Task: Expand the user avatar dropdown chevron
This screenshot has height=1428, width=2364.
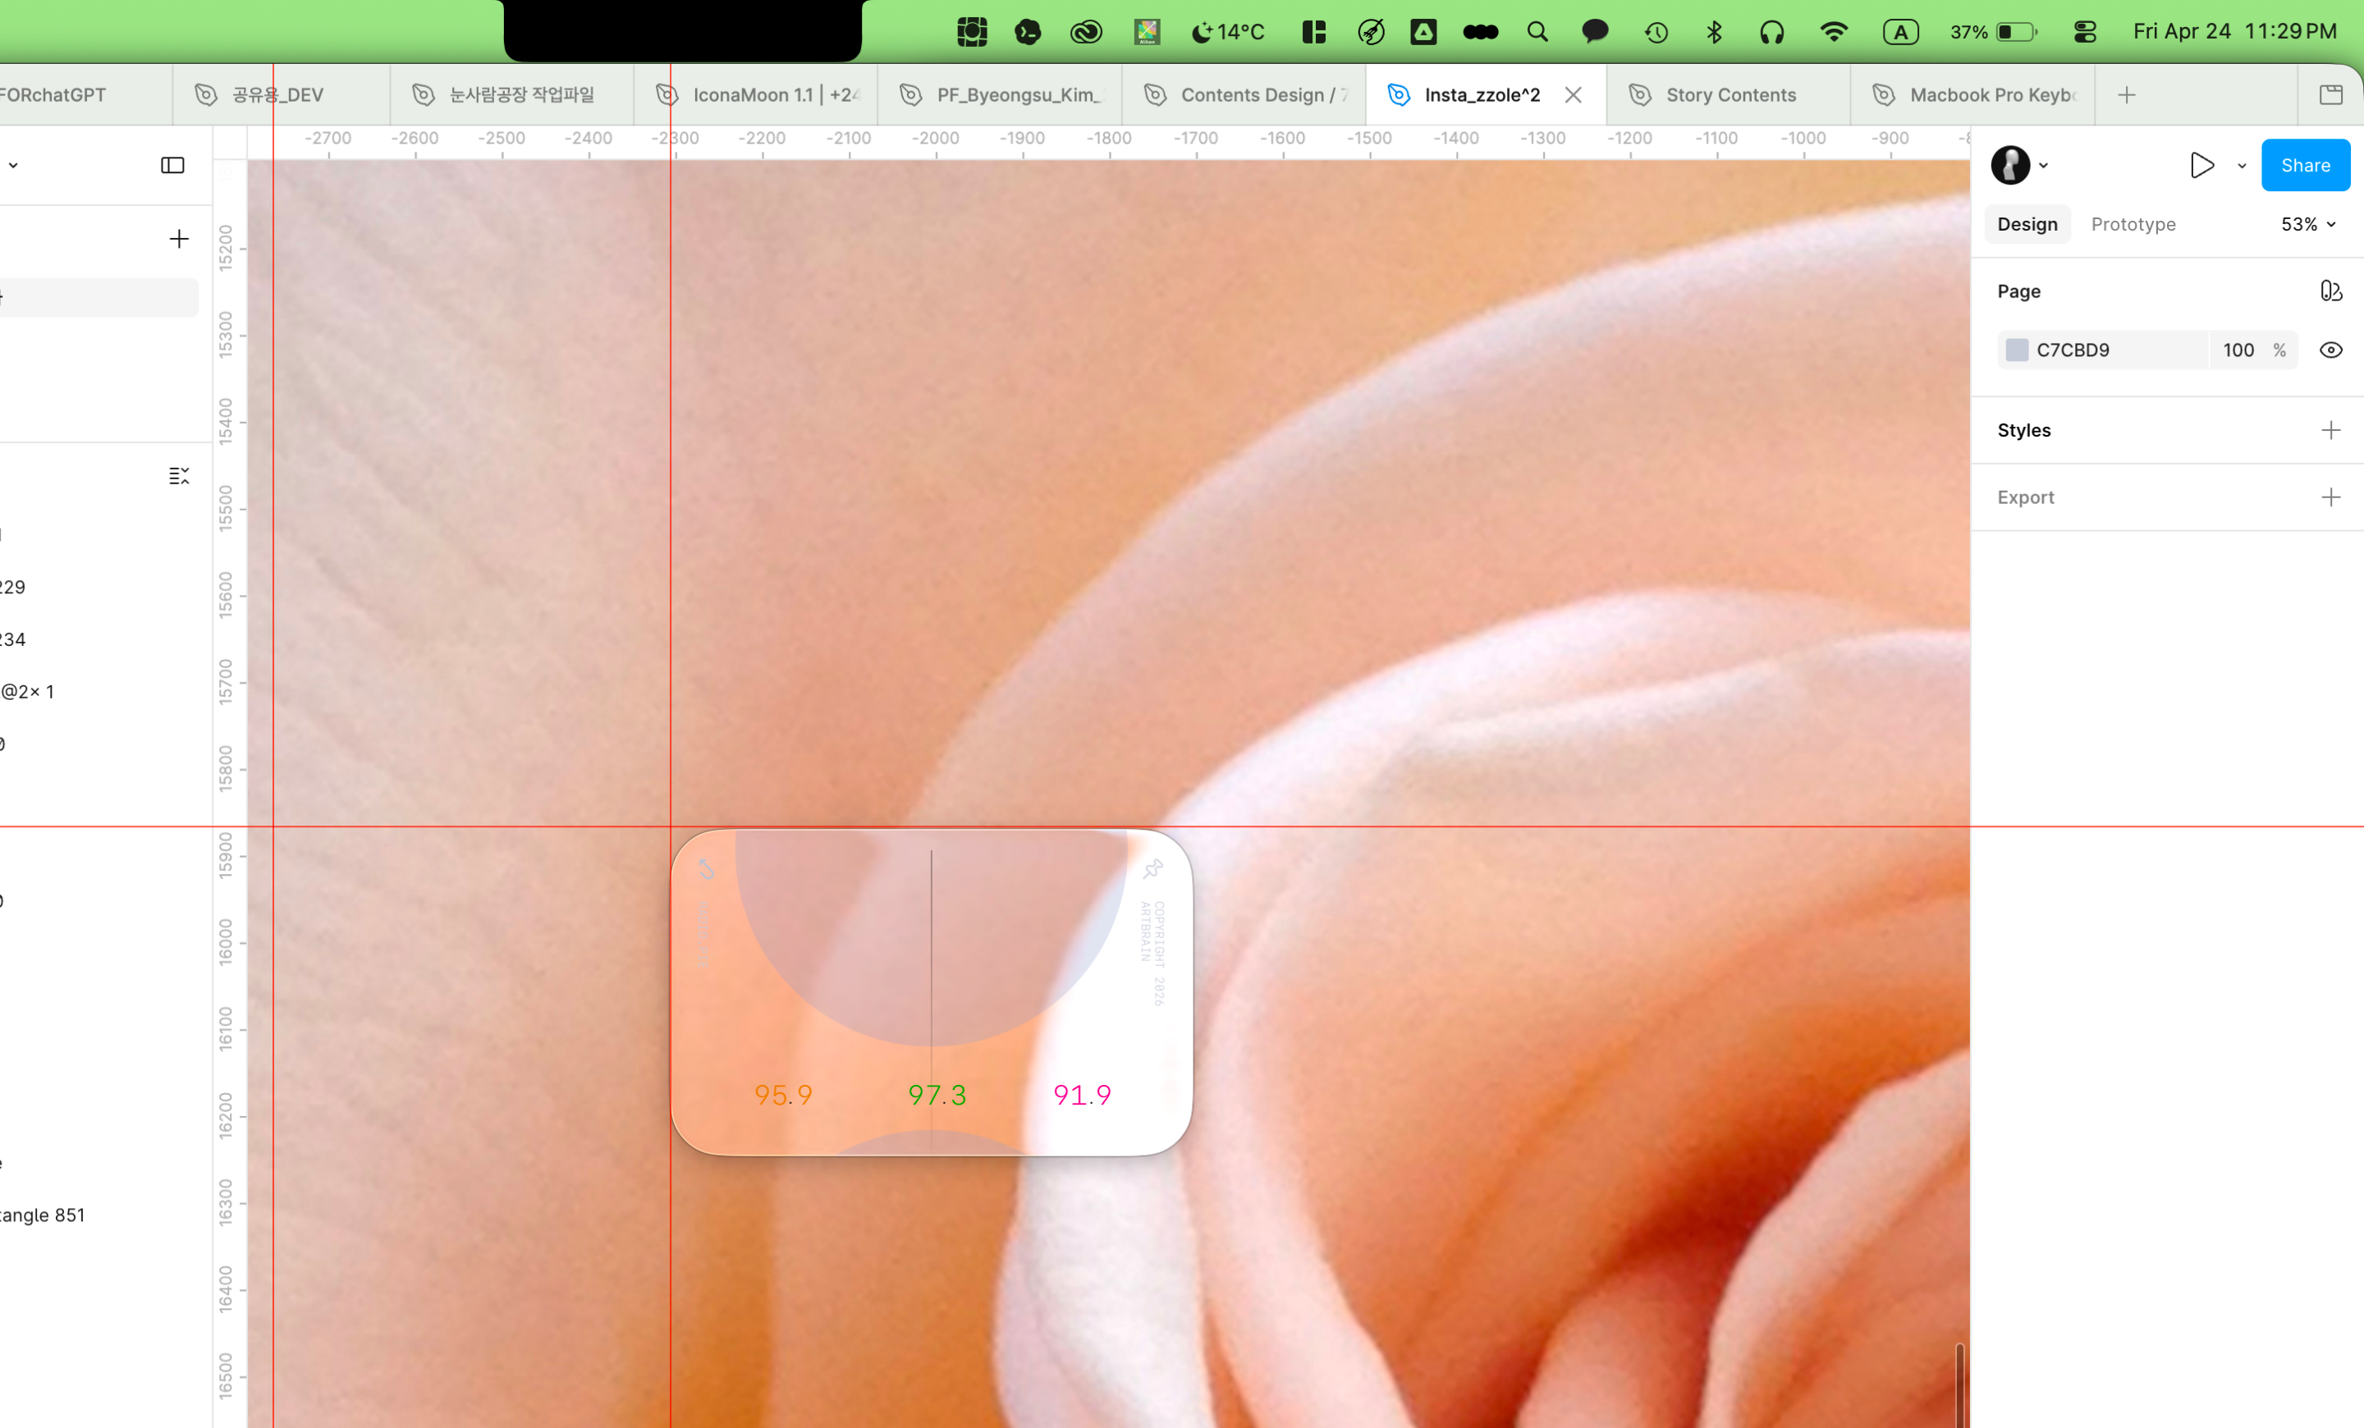Action: (x=2044, y=166)
